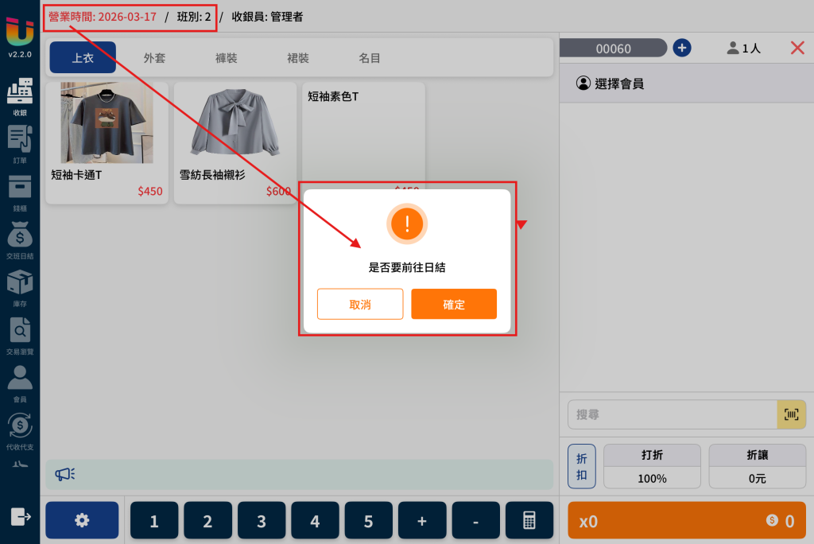
Task: Open the calculator icon button
Action: 529,520
